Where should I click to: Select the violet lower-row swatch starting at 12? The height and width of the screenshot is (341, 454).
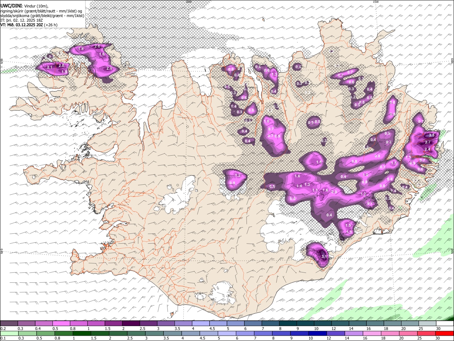click(335, 334)
